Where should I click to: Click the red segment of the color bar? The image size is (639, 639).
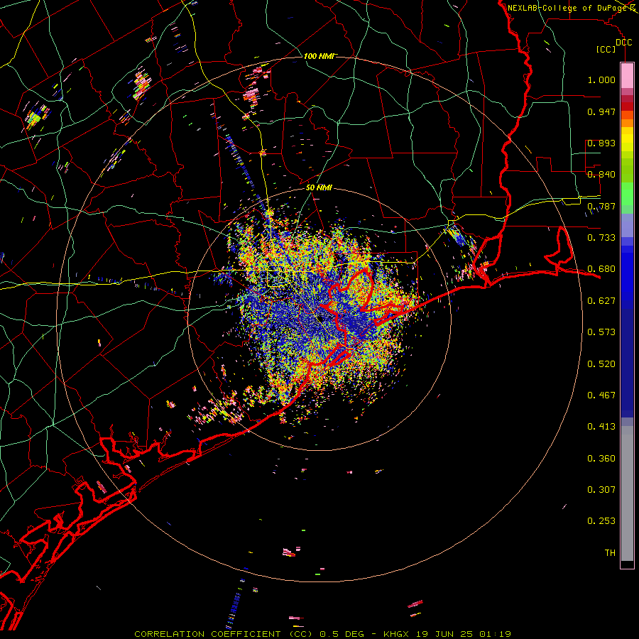coord(627,106)
